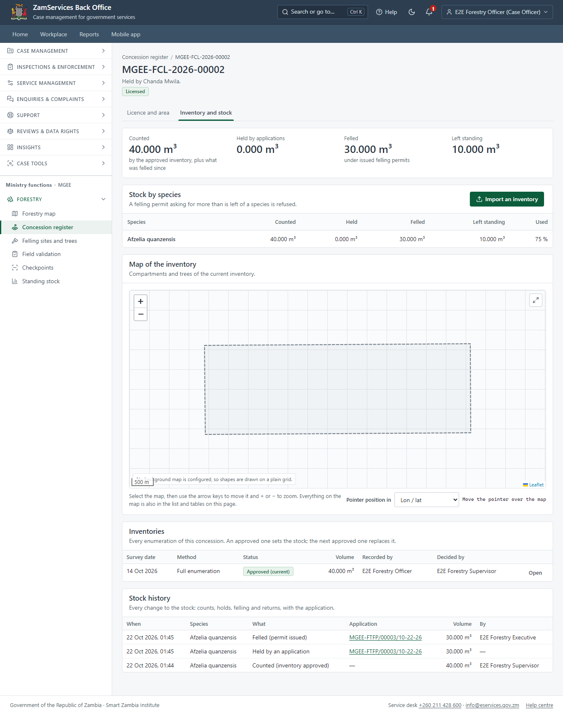
Task: Toggle dark mode with the moon icon
Action: (x=411, y=12)
